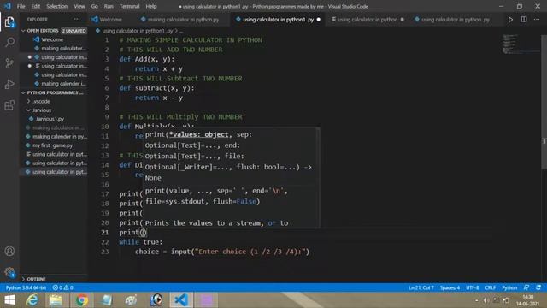The image size is (547, 308).
Task: Open editor More Actions ellipsis
Action: (537, 20)
